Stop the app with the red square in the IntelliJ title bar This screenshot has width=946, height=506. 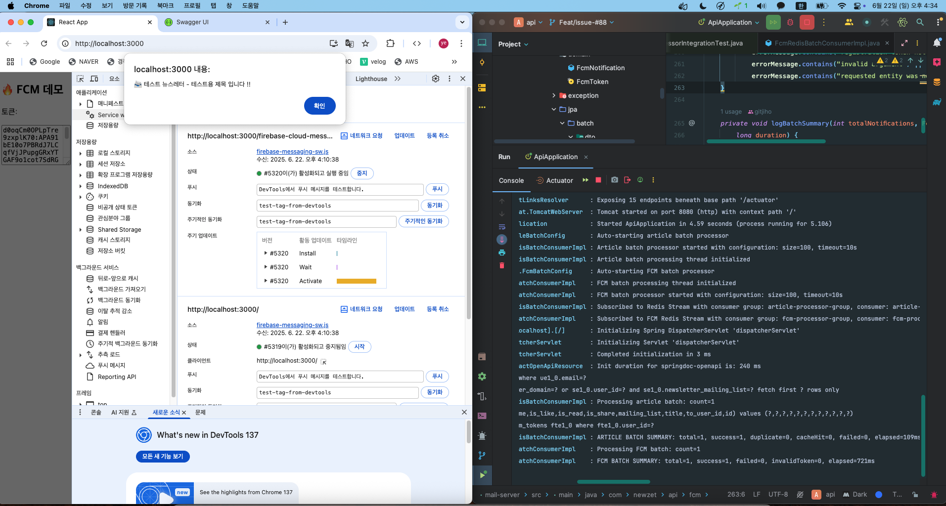(807, 22)
